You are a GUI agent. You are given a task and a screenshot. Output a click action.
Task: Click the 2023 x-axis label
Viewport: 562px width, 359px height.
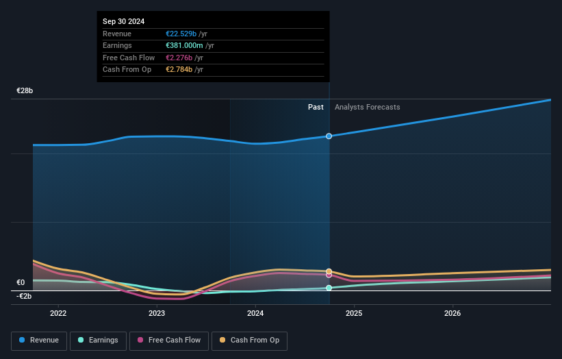tap(157, 313)
